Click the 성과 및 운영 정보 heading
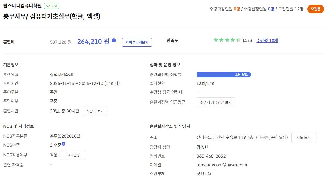The width and height of the screenshot is (327, 179). point(165,65)
